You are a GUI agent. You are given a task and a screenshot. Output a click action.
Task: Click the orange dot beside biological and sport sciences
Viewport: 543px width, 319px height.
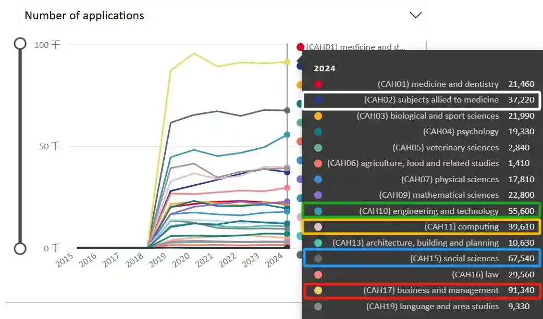tap(318, 116)
